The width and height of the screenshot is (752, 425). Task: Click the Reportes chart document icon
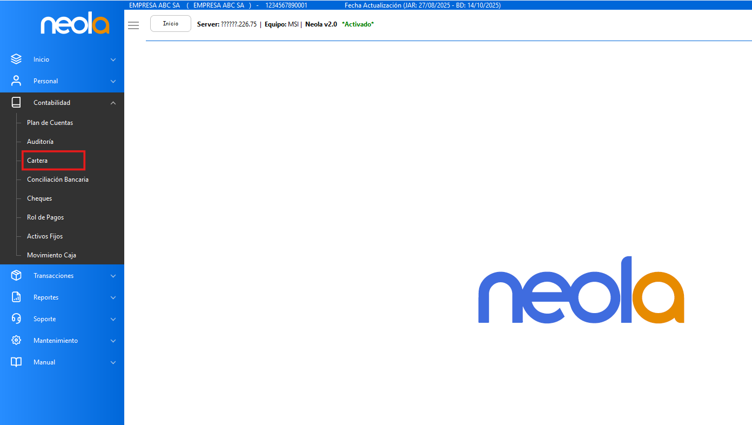(x=16, y=297)
